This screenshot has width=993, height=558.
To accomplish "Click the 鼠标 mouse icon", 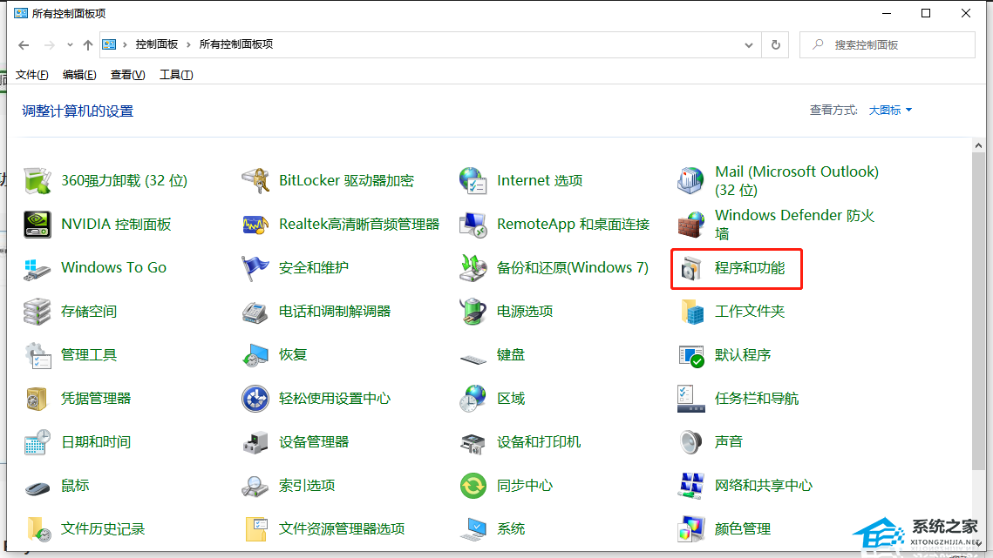I will coord(37,487).
